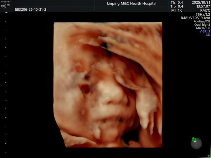Image resolution: width=211 pixels, height=158 pixels.
Task: Click the MI 1.0 mechanical index
Action: click(177, 10)
